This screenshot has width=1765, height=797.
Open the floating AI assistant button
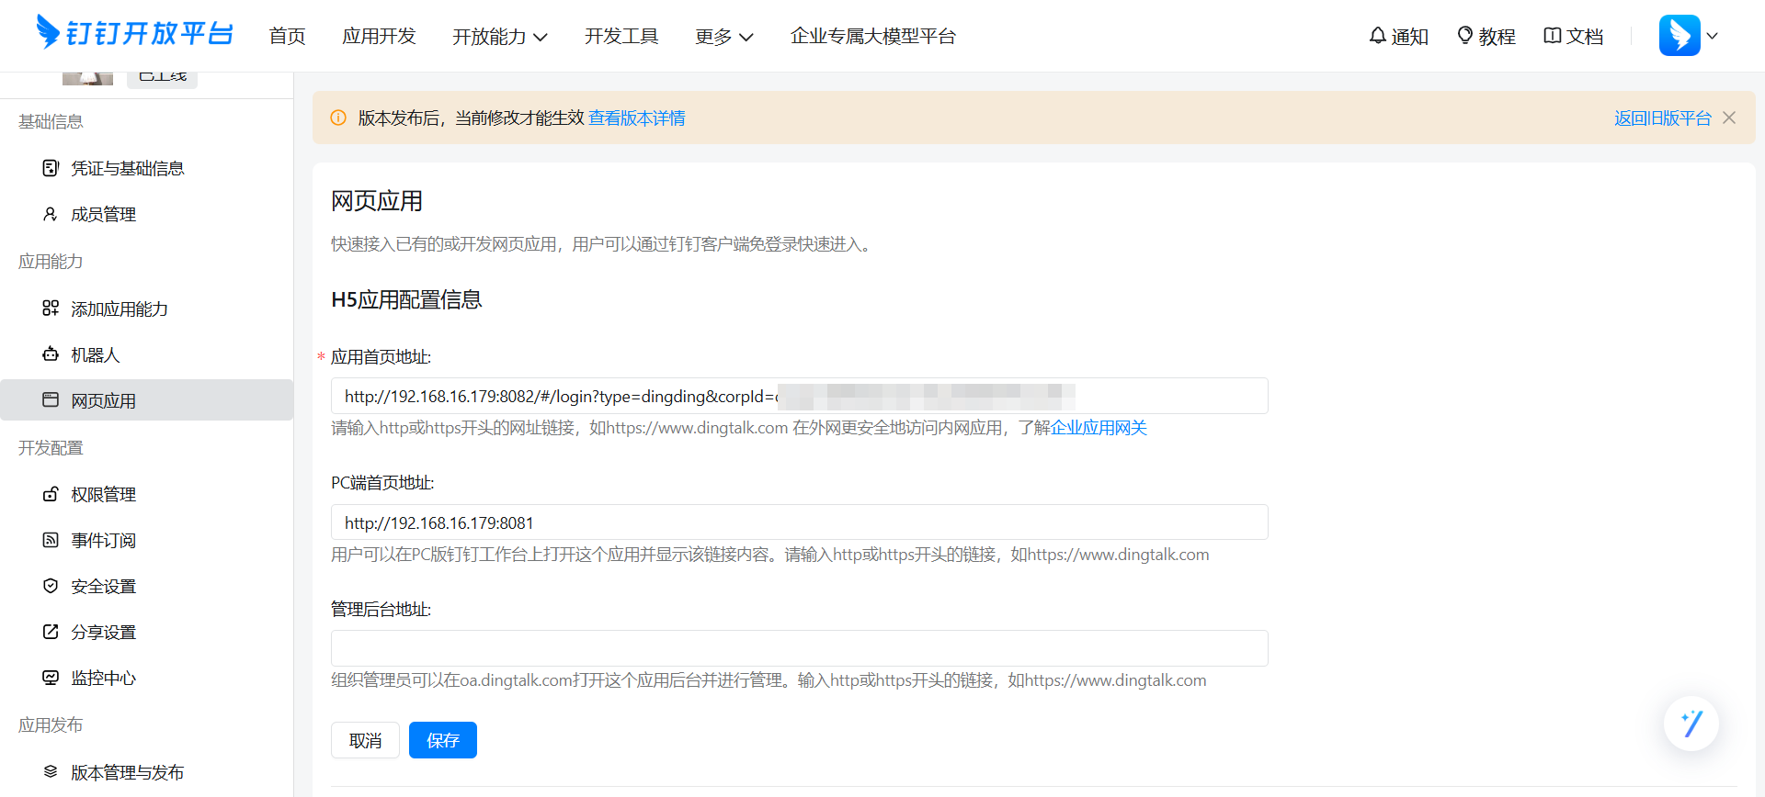(1691, 724)
